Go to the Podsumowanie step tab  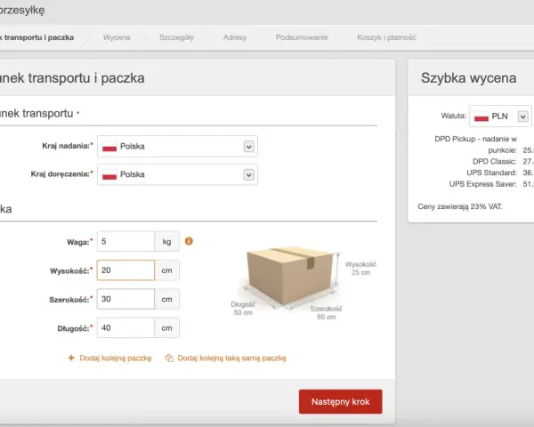click(302, 37)
